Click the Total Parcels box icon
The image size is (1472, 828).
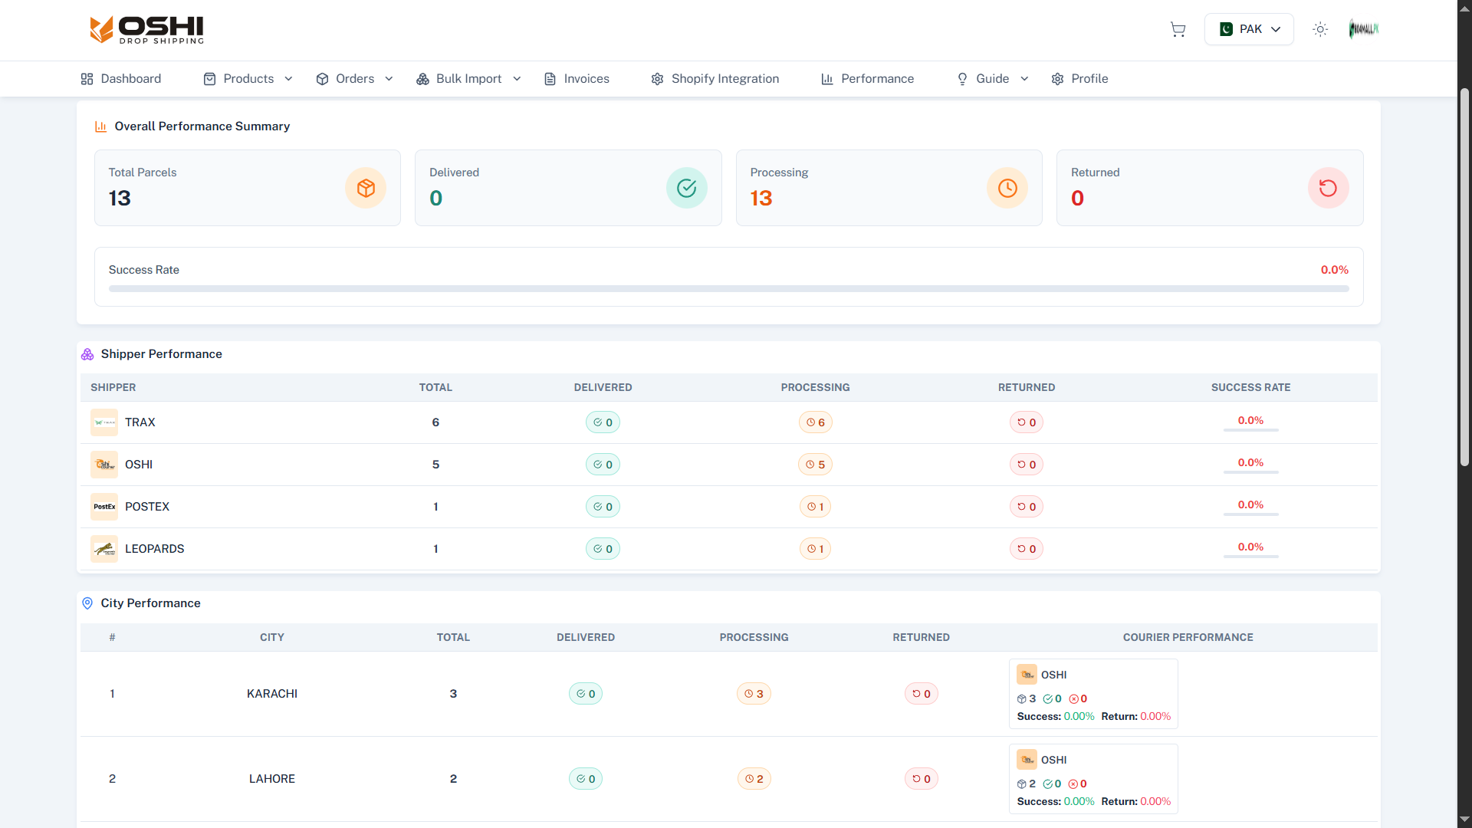point(366,188)
